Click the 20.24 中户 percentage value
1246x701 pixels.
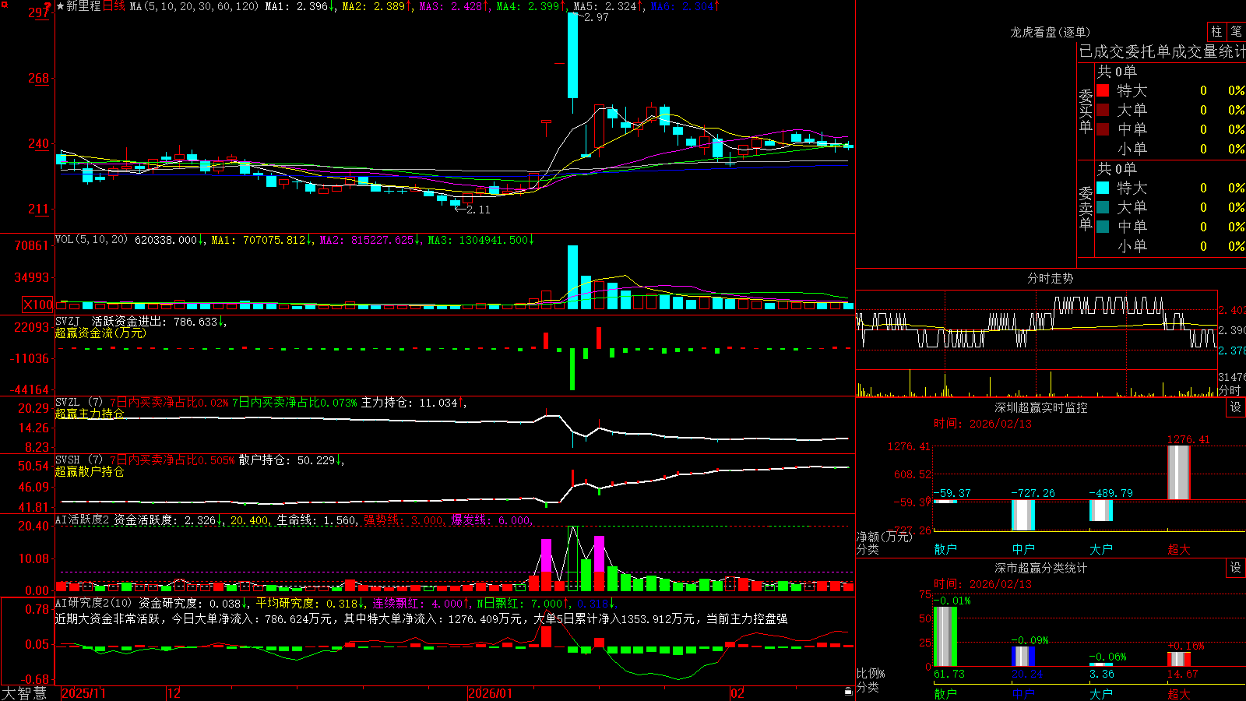[x=1027, y=674]
